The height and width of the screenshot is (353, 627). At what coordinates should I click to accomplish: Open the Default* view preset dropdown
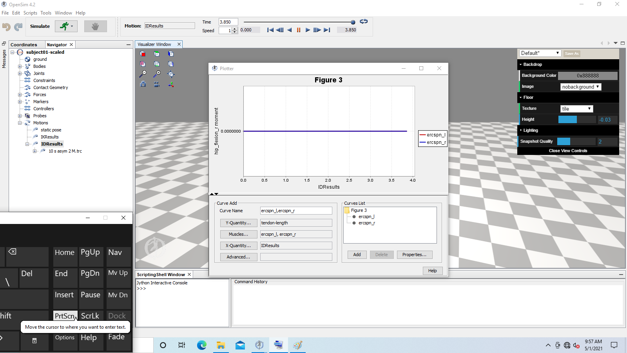[540, 53]
